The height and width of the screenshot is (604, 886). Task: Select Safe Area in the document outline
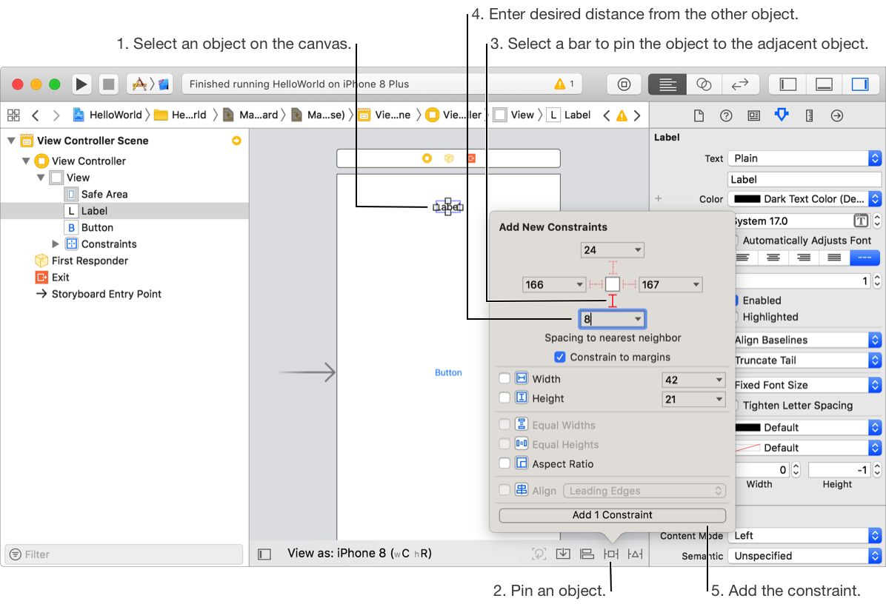click(x=104, y=194)
